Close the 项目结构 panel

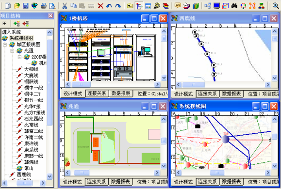coord(51,16)
